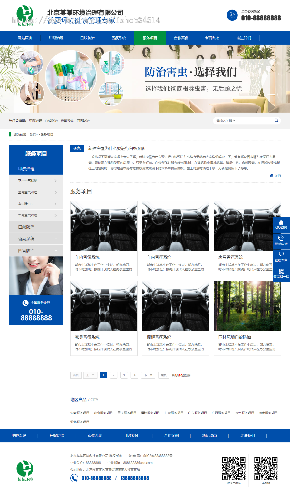Open 车内空气治理 sidebar item
Screen dimensions: 290x499
36,215
